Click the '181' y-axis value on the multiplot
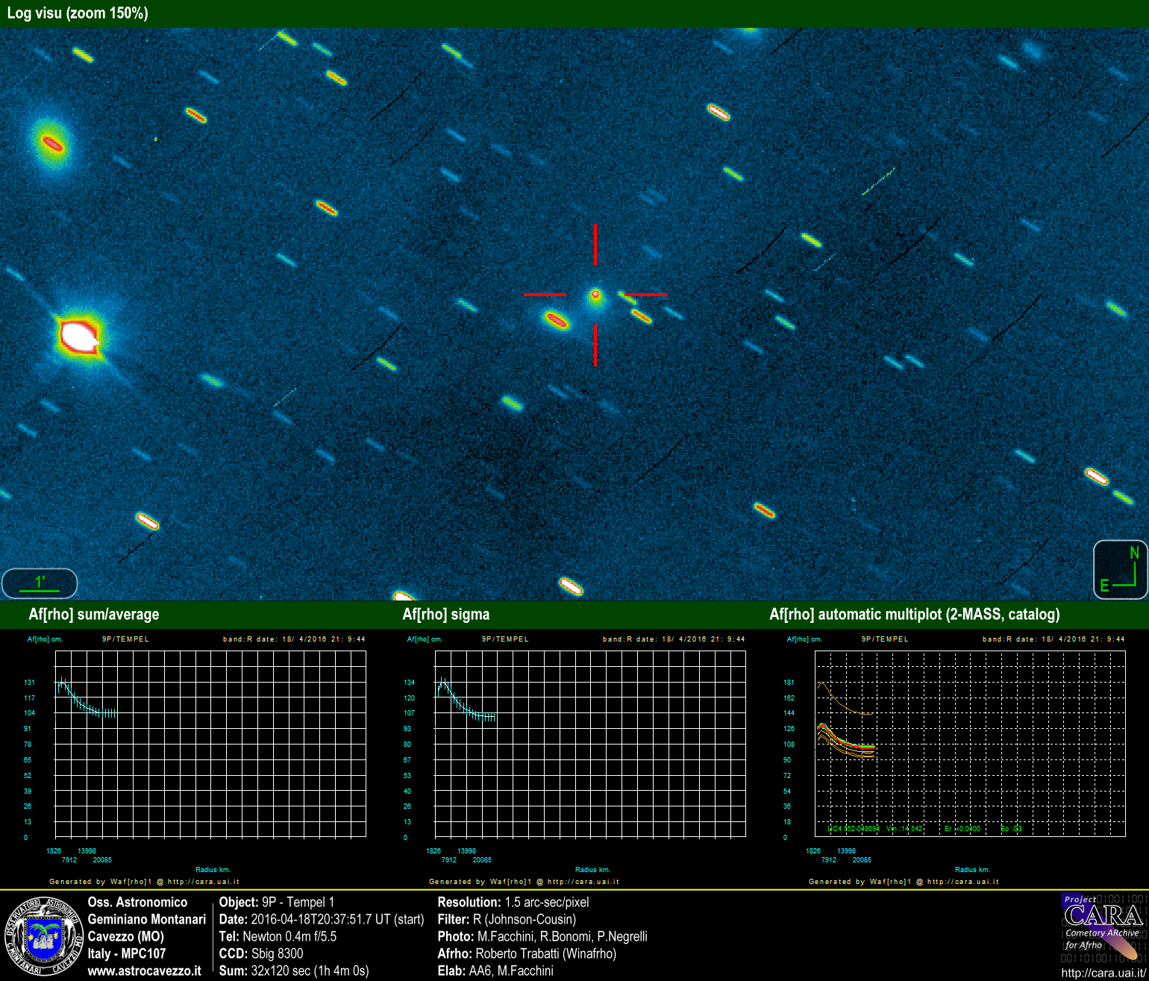This screenshot has width=1149, height=981. 789,683
